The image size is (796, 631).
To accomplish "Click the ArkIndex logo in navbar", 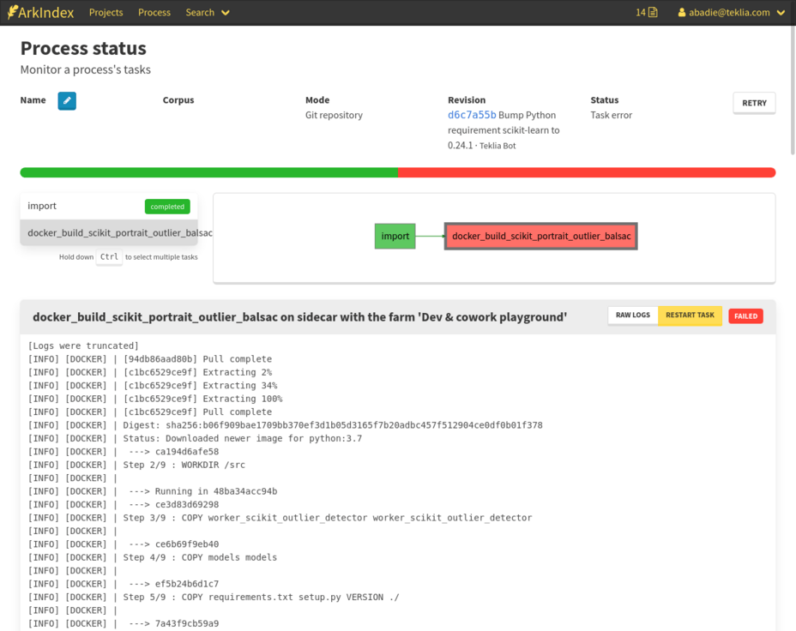I will (40, 13).
